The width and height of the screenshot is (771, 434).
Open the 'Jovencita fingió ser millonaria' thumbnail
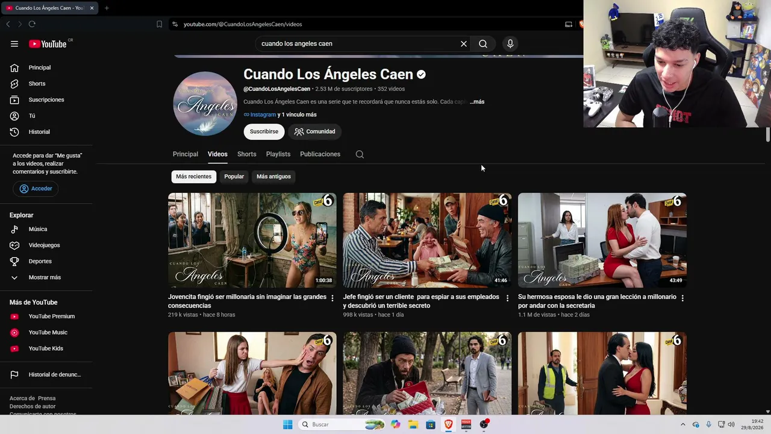click(252, 241)
